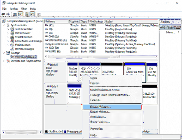Collapse the Storage tree node
This screenshot has height=140, width=182.
tap(4, 52)
